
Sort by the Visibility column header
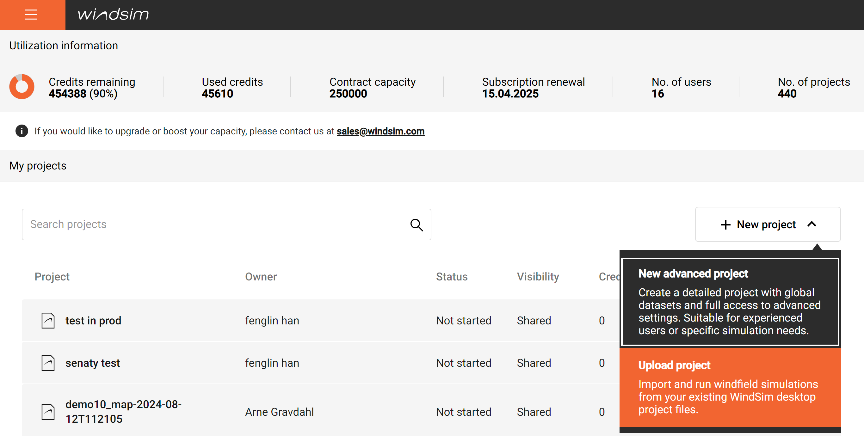point(538,277)
